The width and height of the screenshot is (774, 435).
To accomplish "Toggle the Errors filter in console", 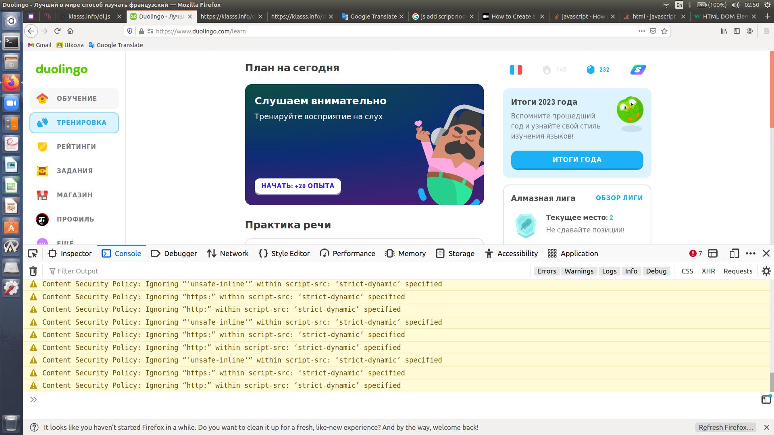I will pyautogui.click(x=546, y=271).
